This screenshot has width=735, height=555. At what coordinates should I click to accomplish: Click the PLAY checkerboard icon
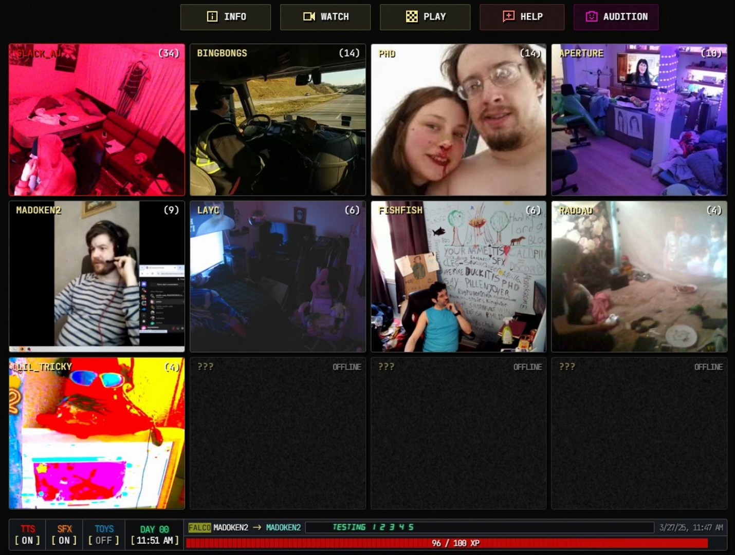[412, 16]
